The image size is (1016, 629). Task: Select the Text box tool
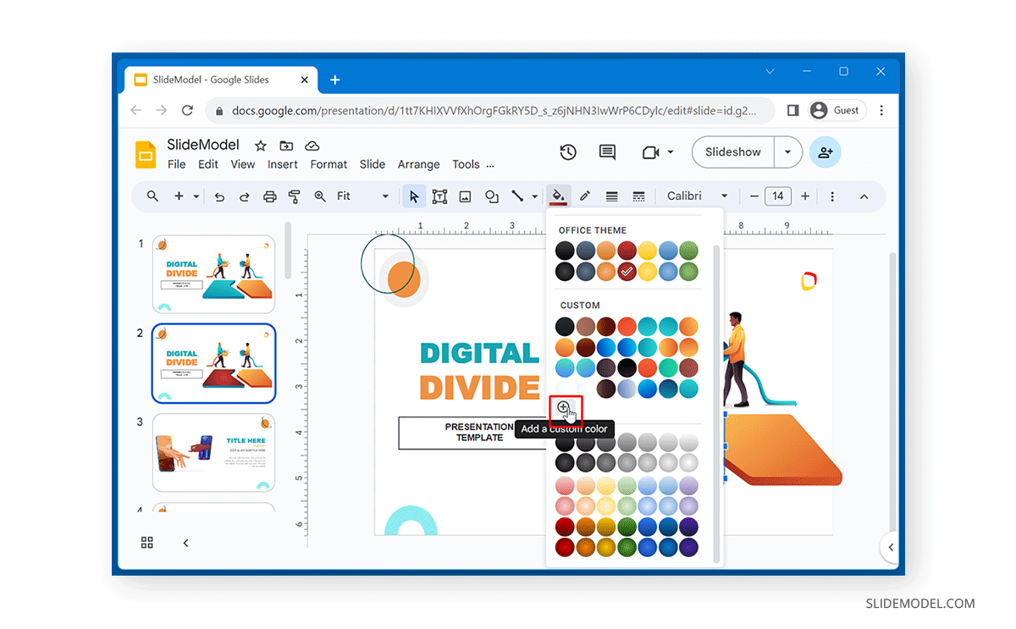tap(439, 196)
